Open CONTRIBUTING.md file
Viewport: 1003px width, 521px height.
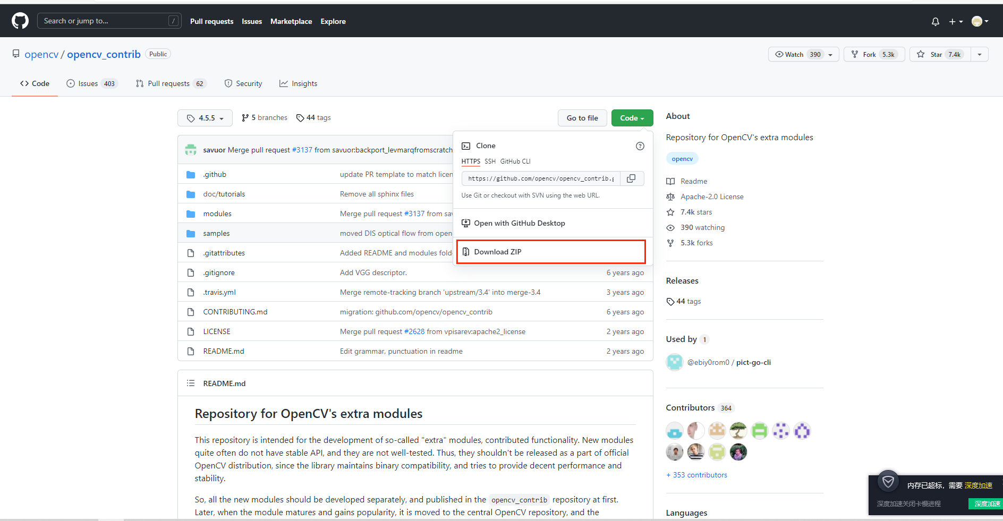tap(235, 312)
